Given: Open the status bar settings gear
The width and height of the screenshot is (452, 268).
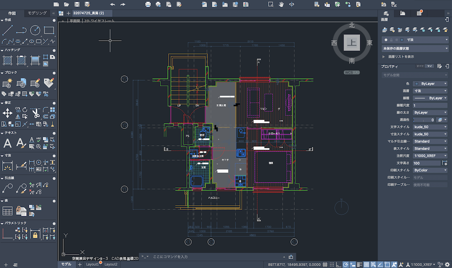Looking at the screenshot, I should point(447,264).
